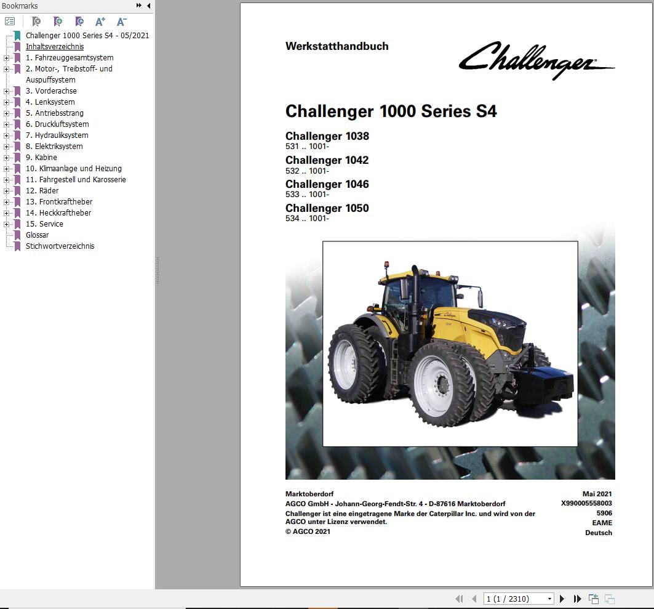Go to the next page
The height and width of the screenshot is (609, 654).
(562, 599)
